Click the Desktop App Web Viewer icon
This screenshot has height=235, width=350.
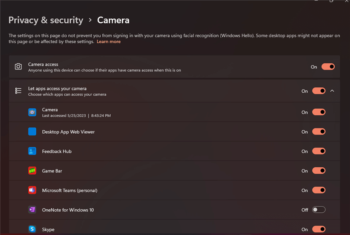[x=32, y=131]
